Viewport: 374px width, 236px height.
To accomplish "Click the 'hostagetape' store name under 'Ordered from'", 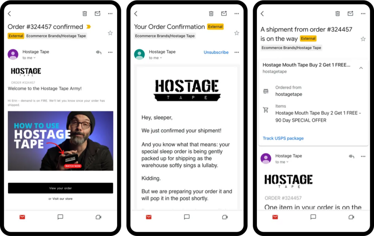I will pyautogui.click(x=289, y=94).
